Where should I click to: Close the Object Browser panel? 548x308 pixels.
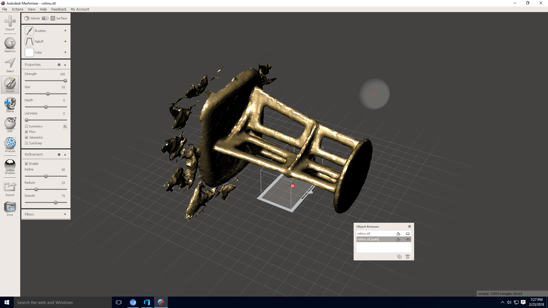click(x=410, y=226)
